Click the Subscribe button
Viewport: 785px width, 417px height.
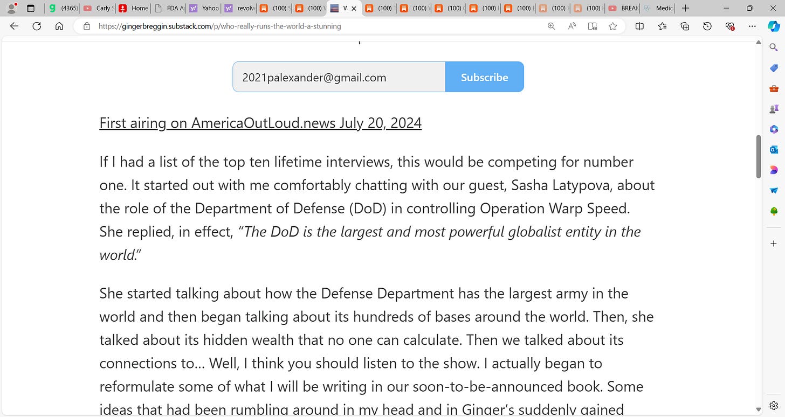(x=484, y=77)
